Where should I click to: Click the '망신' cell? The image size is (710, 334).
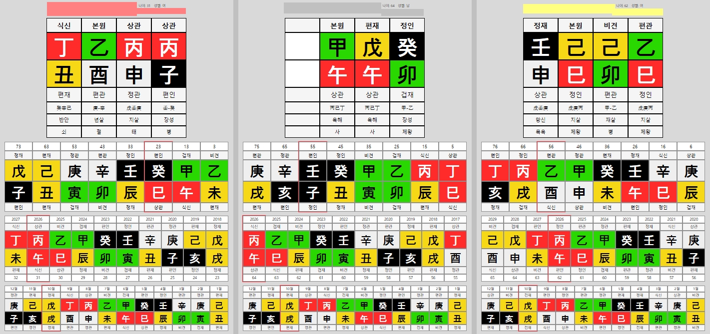[541, 120]
